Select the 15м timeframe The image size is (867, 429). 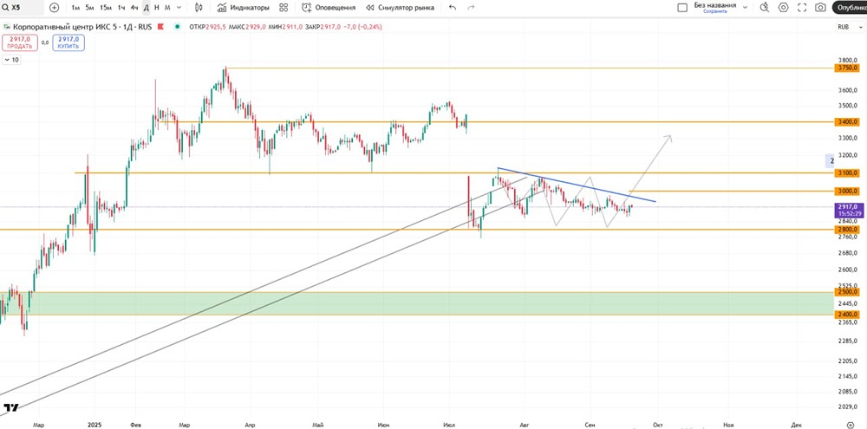tap(106, 8)
